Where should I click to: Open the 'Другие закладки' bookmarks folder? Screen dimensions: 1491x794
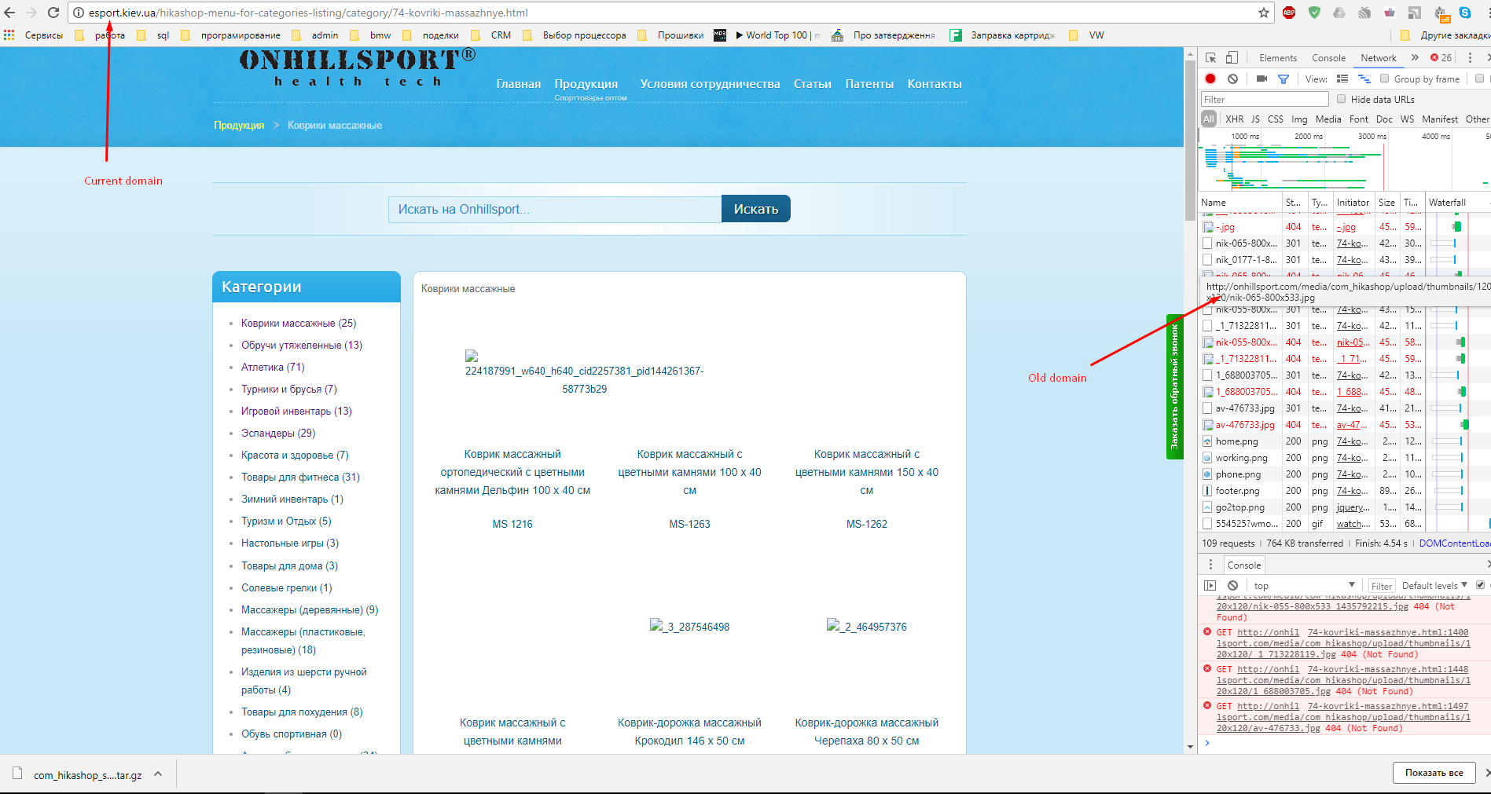point(1445,35)
